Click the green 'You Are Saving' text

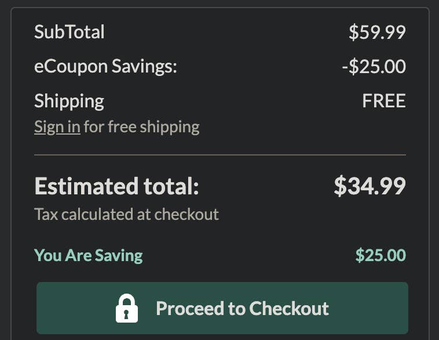(88, 255)
